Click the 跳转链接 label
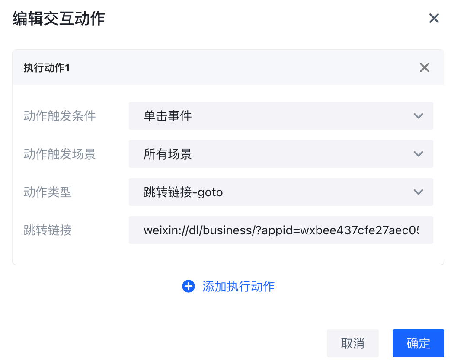The width and height of the screenshot is (454, 364). coord(48,230)
